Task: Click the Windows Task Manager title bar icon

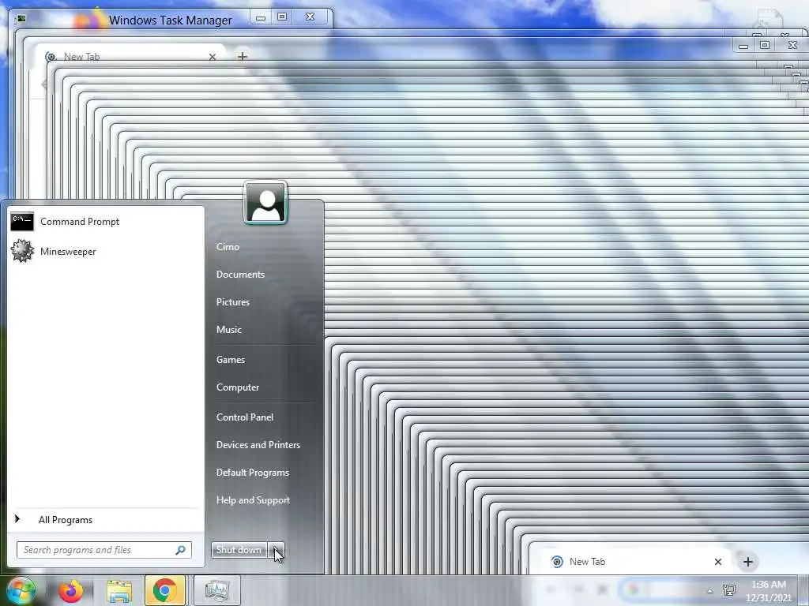Action: [21, 20]
